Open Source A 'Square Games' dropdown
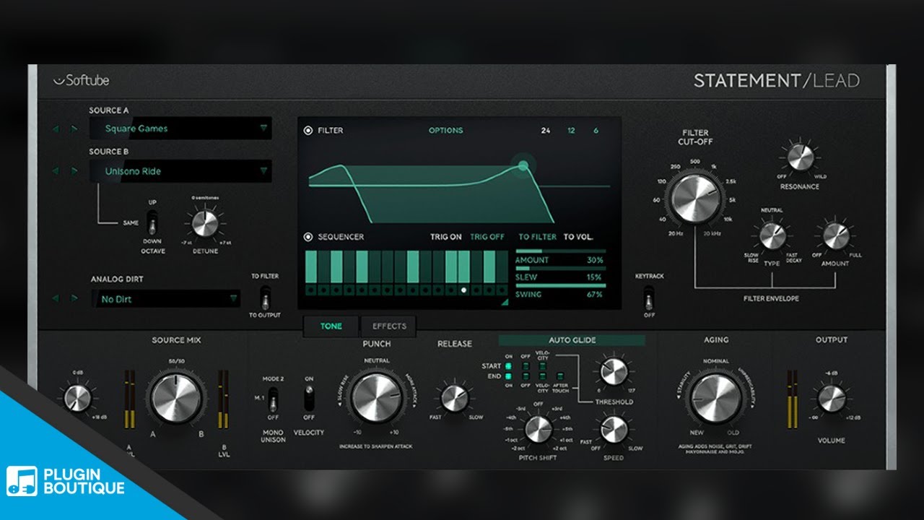 tap(180, 129)
